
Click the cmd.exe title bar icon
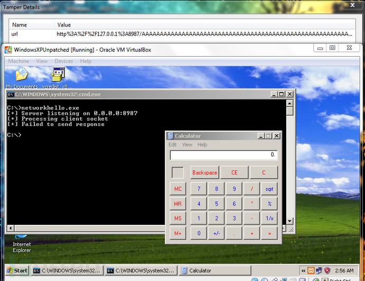click(10, 94)
